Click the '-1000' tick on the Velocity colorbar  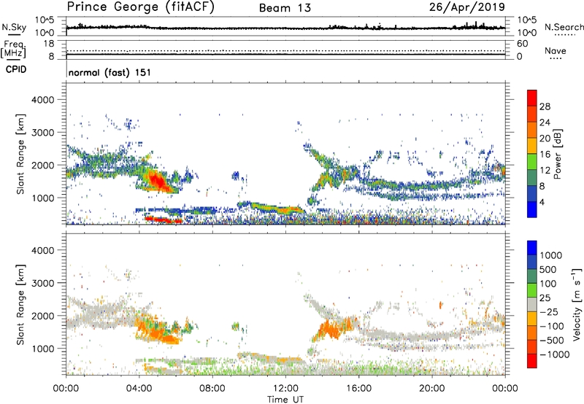(555, 354)
